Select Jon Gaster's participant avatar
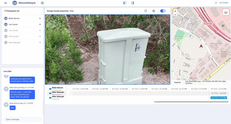 click(x=6, y=24)
